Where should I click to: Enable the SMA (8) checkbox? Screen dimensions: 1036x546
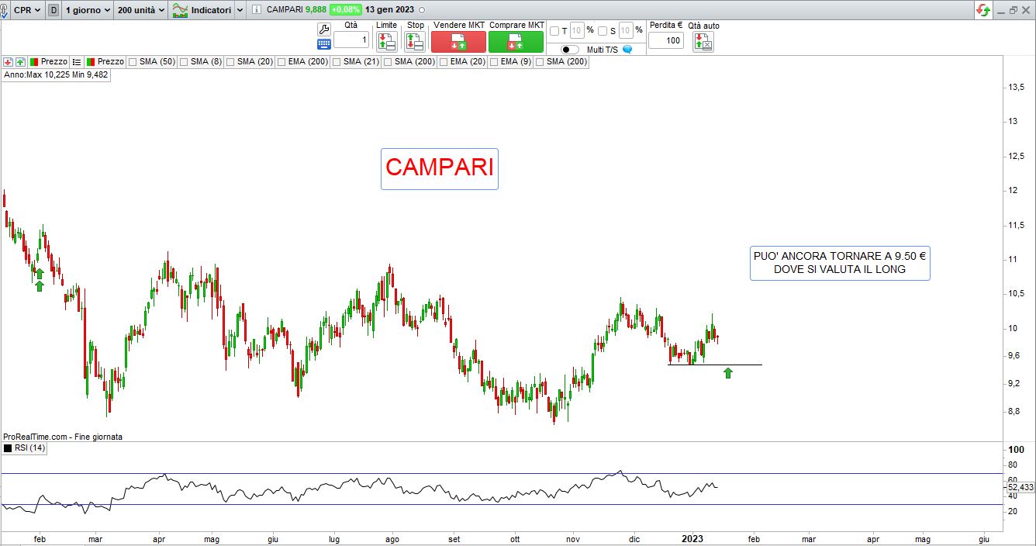coord(184,61)
